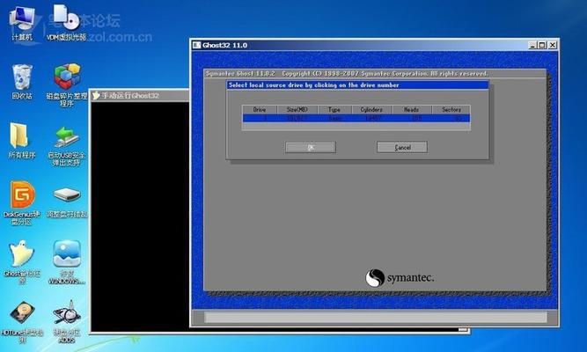Click the Symantec logo in Ghost window

pos(400,278)
